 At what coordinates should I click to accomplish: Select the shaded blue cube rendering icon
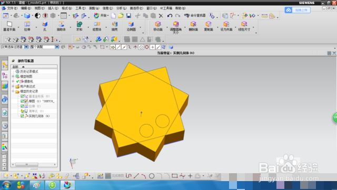[x=27, y=16]
